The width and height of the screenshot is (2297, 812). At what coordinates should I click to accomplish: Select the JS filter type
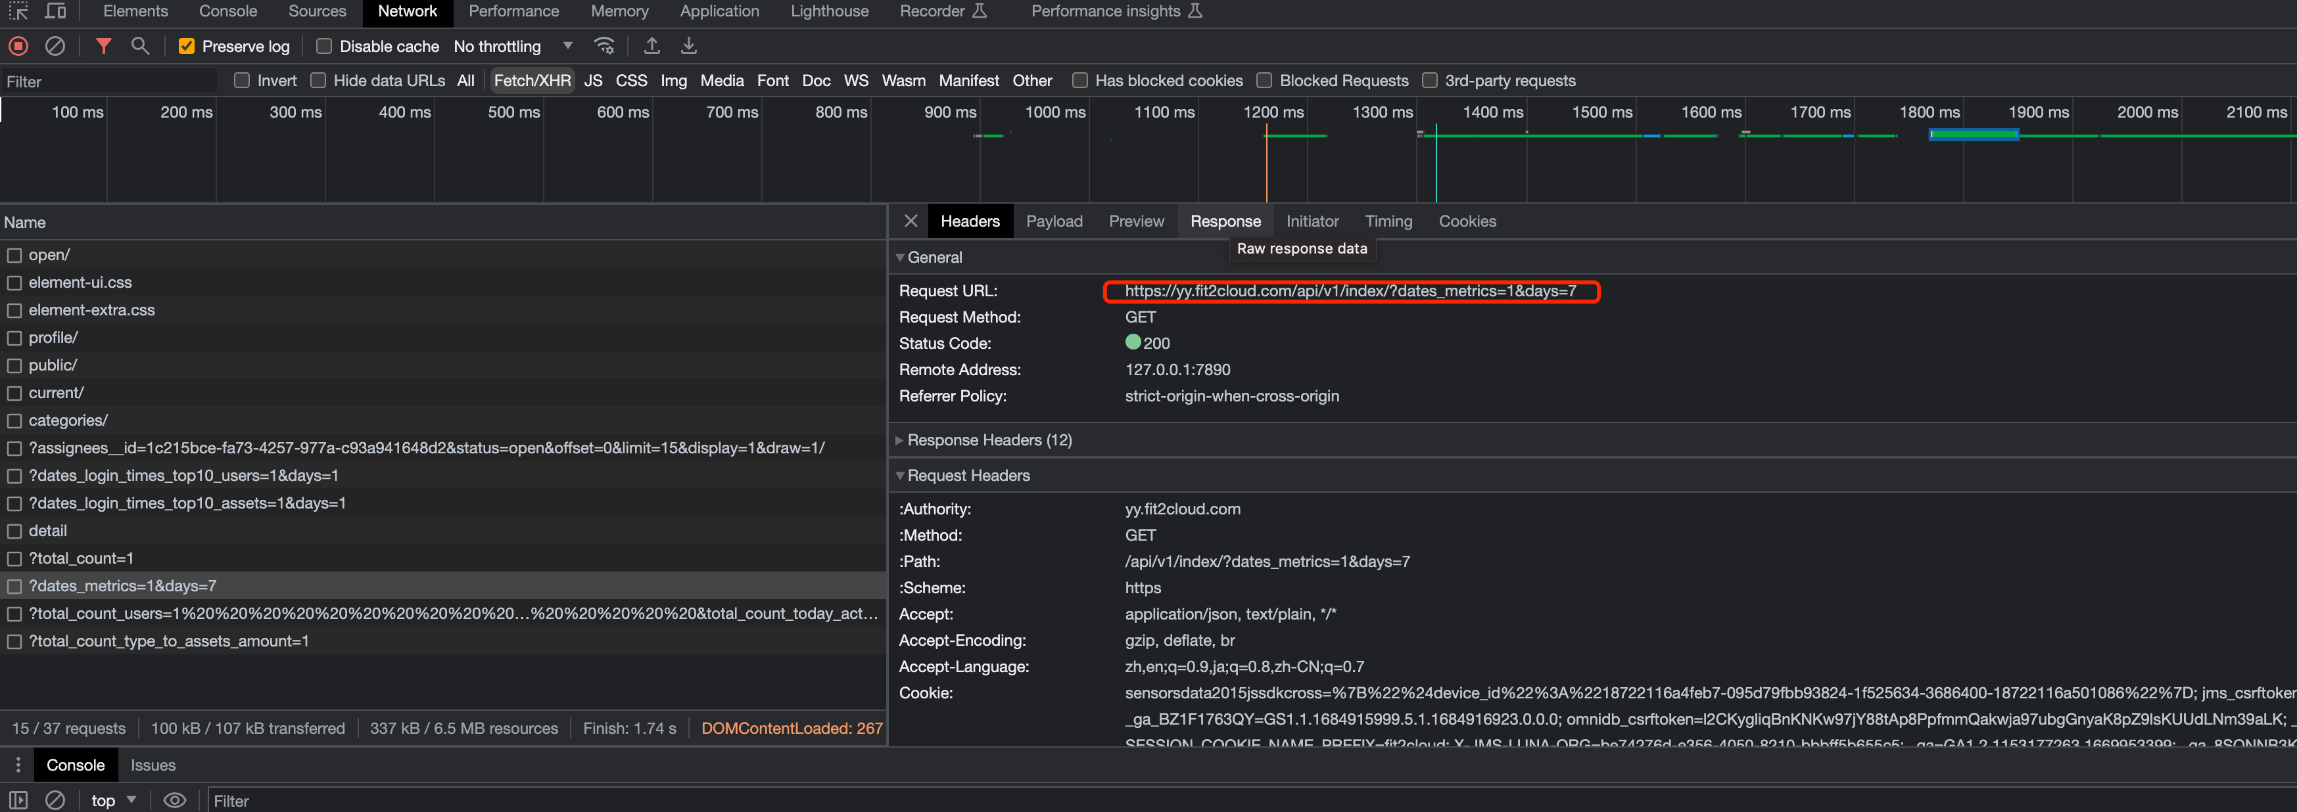tap(593, 80)
